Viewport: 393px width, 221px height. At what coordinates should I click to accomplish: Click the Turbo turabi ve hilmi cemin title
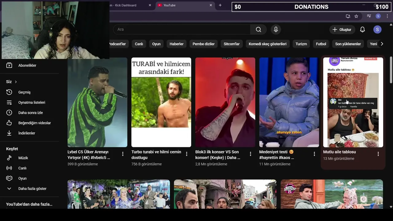[x=156, y=155]
